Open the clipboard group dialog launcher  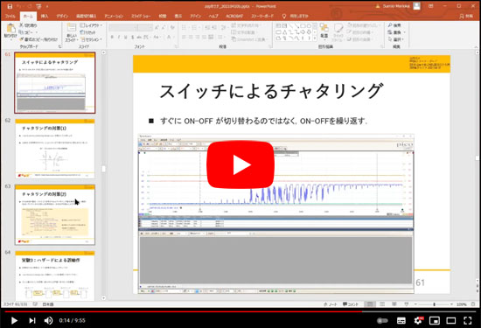[59, 46]
